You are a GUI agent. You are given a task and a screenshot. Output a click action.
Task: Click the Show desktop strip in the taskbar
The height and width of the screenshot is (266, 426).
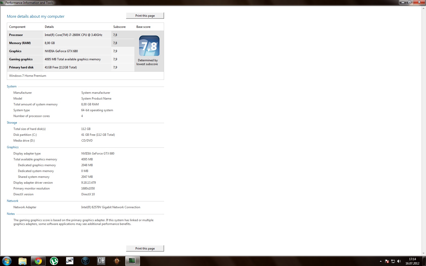424,261
